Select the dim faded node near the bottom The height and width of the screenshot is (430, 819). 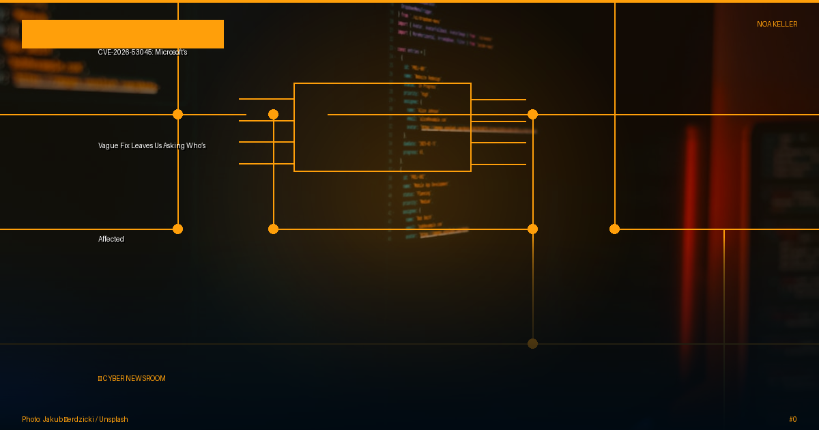tap(532, 343)
